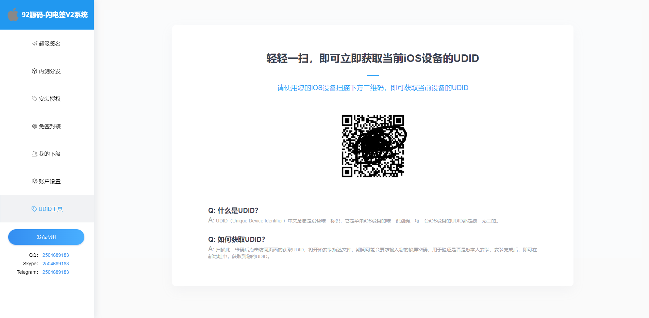
Task: Click the paper plane icon beside 超级签名
Action: tap(34, 44)
